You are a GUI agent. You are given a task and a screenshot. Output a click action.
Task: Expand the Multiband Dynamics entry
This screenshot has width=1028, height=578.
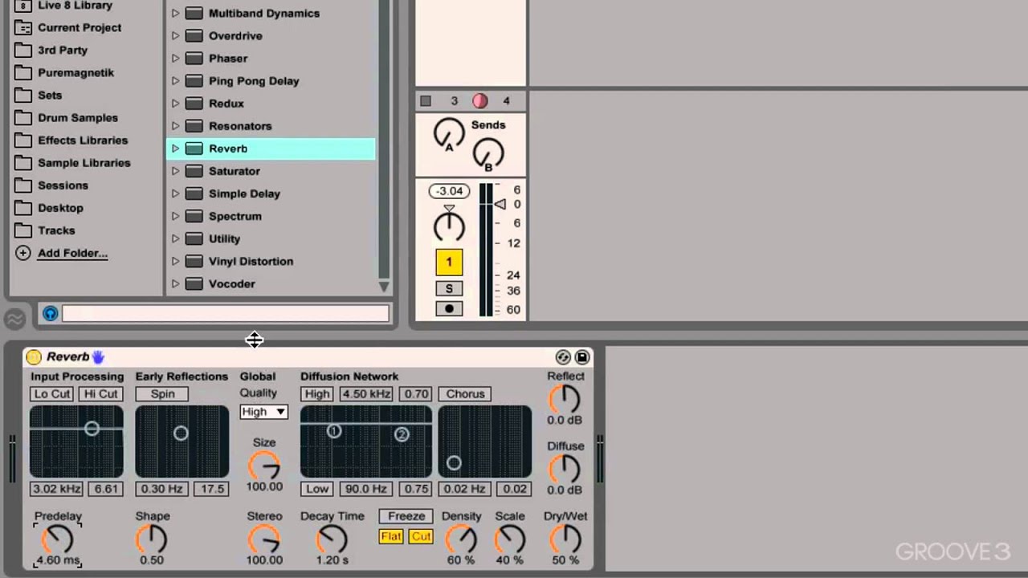pos(175,14)
